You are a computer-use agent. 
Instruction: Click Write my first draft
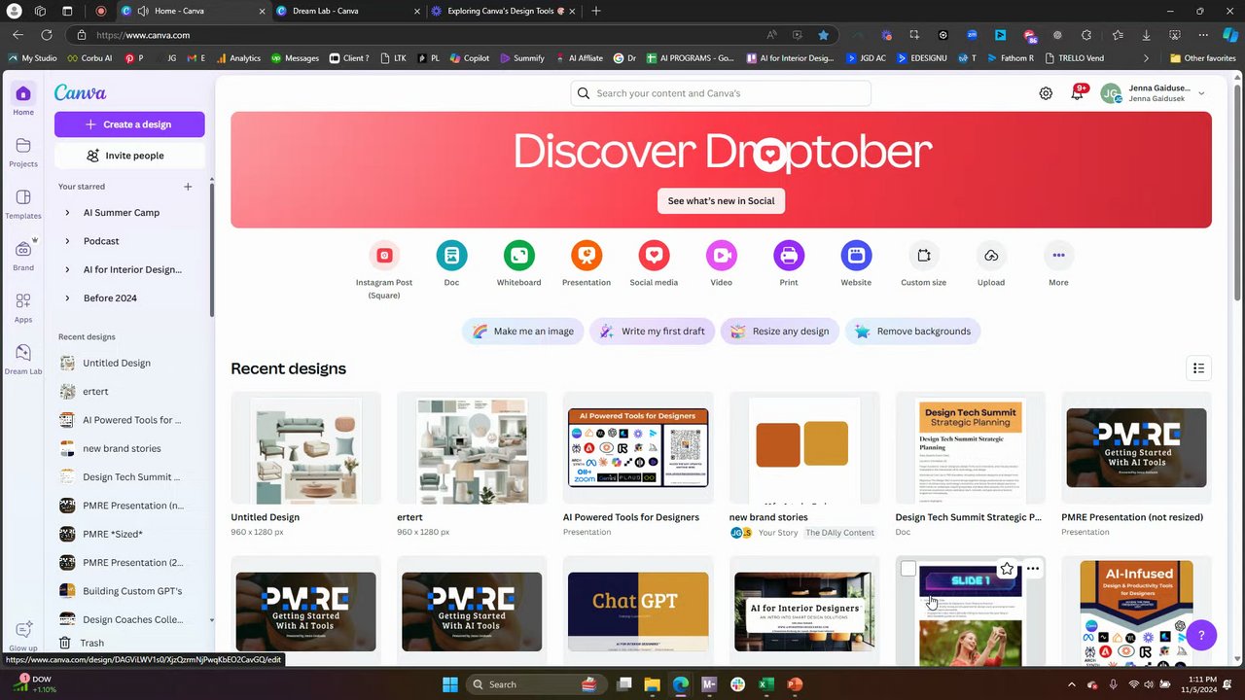coord(653,332)
